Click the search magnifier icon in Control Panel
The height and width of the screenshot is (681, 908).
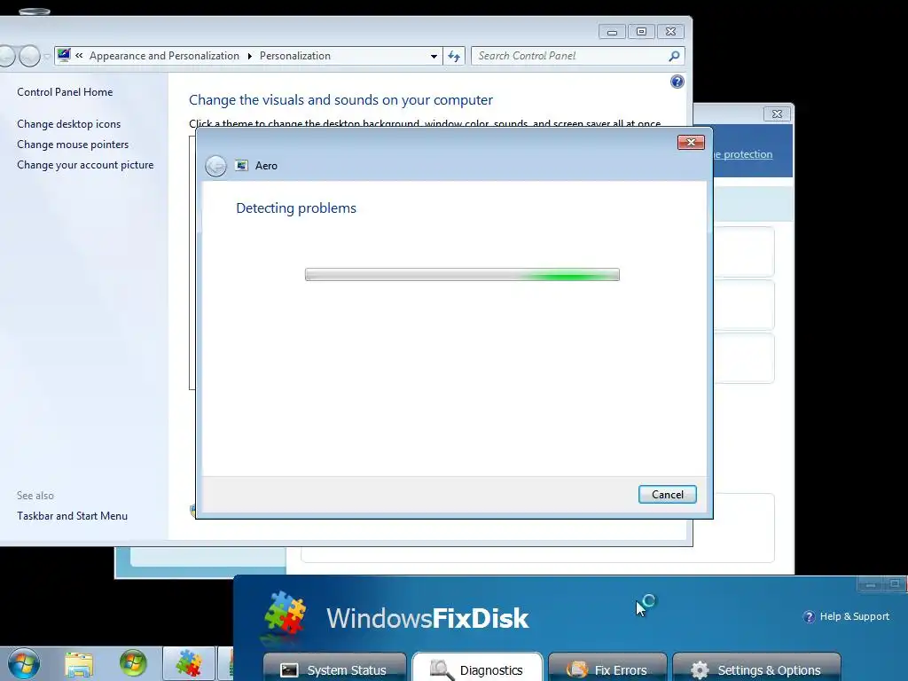(x=674, y=56)
